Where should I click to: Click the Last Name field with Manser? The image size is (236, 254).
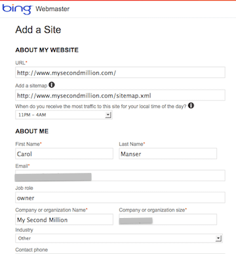(168, 154)
